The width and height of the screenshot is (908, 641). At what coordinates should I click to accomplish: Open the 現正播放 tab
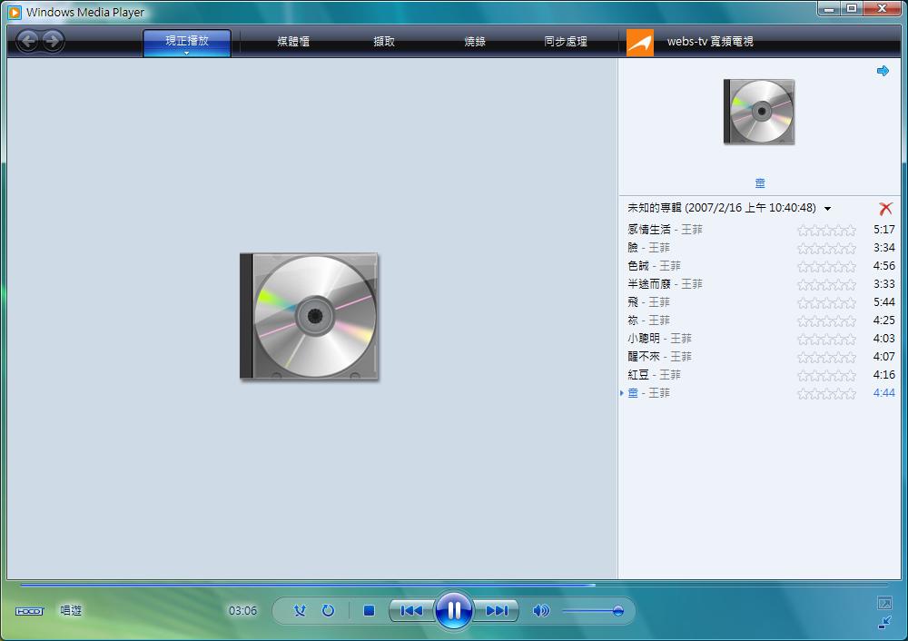point(186,41)
